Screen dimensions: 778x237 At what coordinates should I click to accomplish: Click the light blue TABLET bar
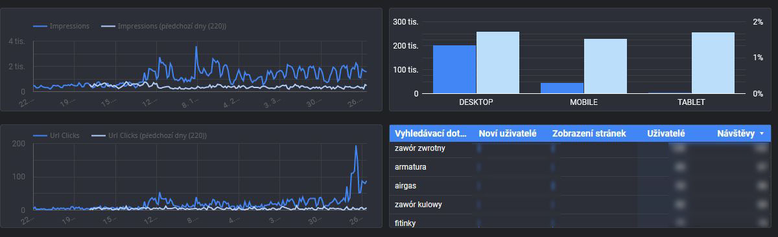point(713,63)
